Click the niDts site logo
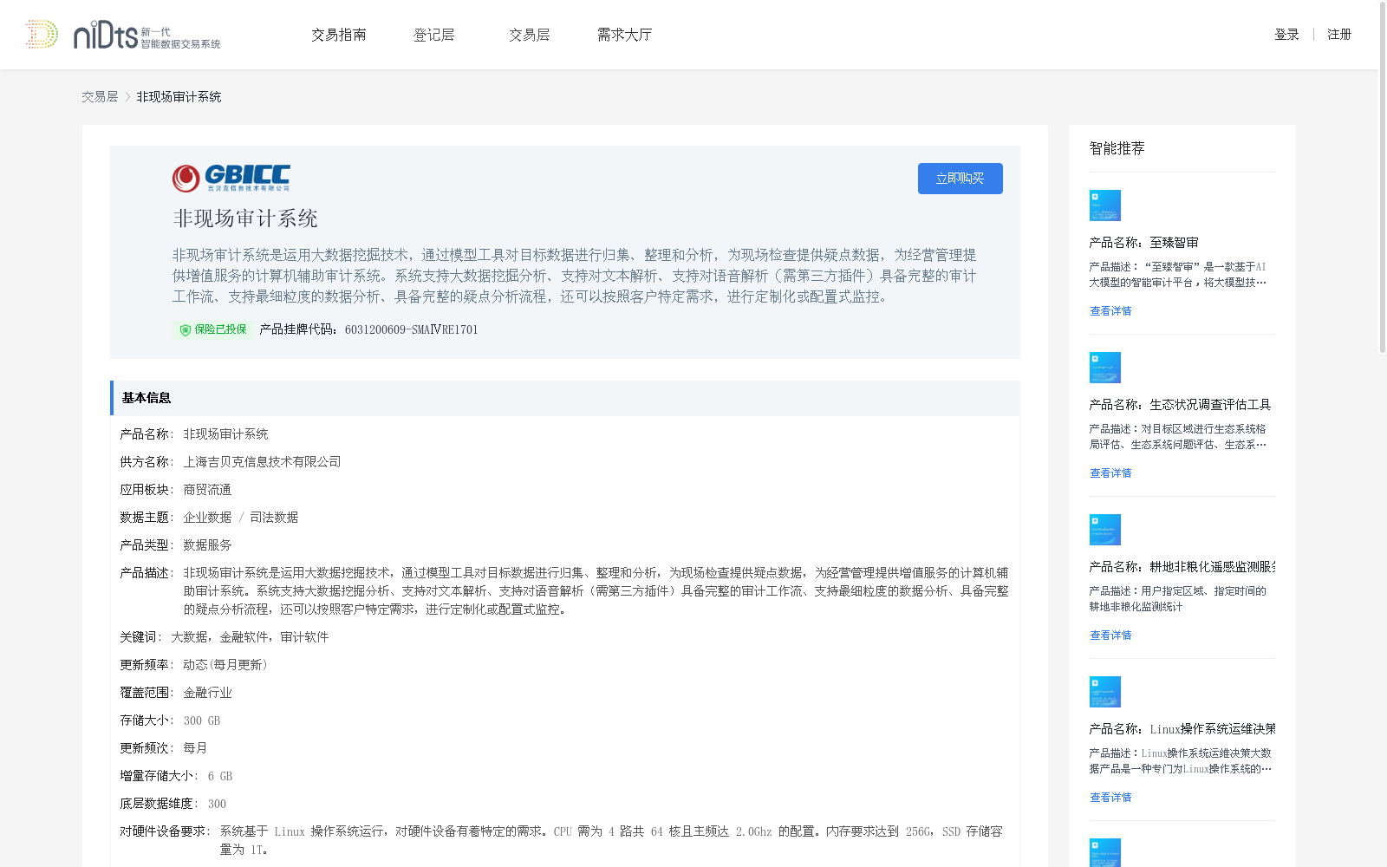1387x867 pixels. click(x=123, y=35)
